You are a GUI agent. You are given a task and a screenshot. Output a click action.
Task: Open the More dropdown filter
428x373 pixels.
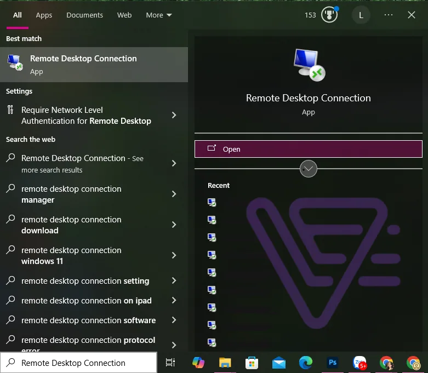[x=158, y=15]
